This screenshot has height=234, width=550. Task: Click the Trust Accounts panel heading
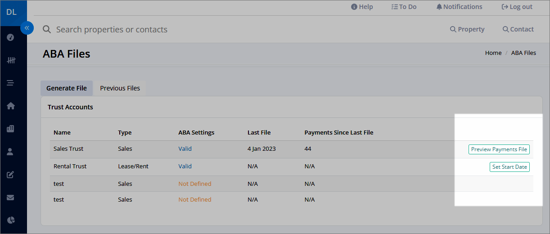(x=70, y=107)
